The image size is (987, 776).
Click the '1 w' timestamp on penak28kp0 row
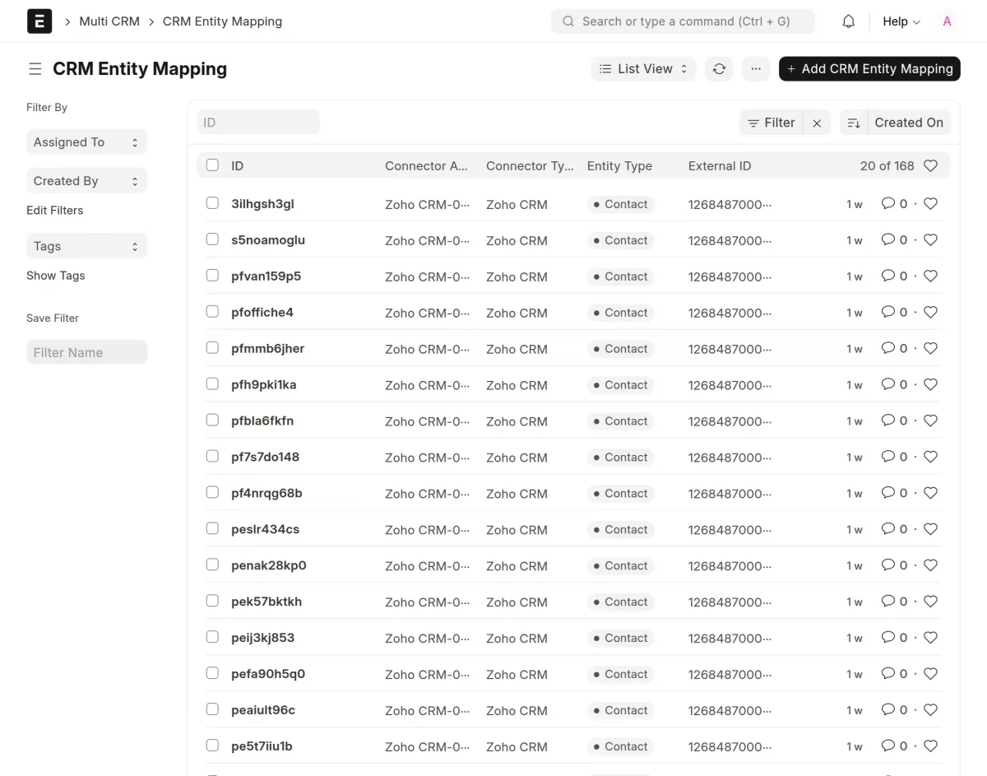[x=855, y=566]
